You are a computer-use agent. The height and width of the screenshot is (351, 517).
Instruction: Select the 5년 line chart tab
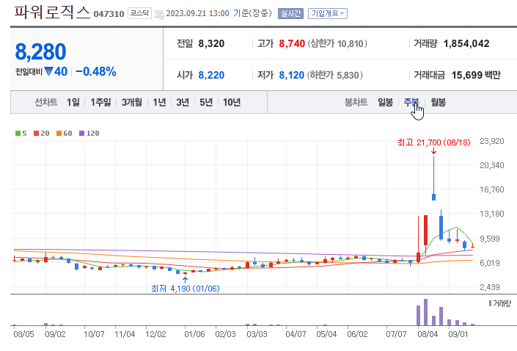tap(206, 102)
